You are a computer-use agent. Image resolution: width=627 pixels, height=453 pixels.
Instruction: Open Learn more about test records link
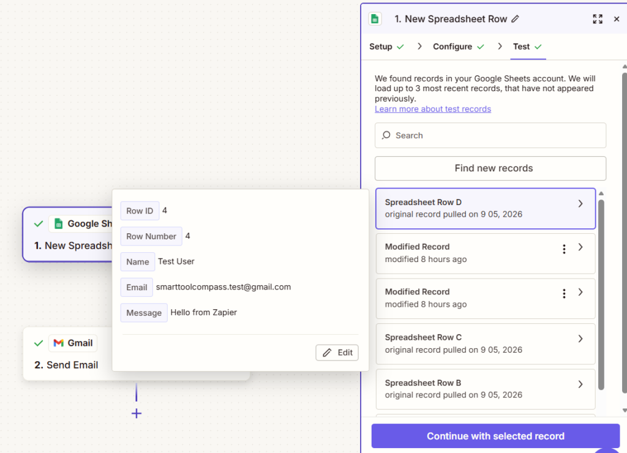[433, 109]
